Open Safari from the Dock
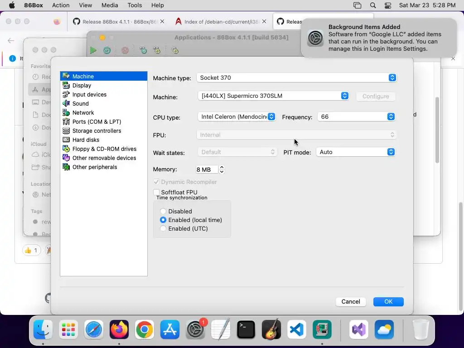This screenshot has height=348, width=464. click(x=94, y=330)
